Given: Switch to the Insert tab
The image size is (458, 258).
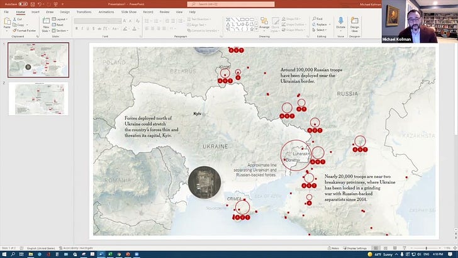Looking at the screenshot, I should (x=35, y=12).
